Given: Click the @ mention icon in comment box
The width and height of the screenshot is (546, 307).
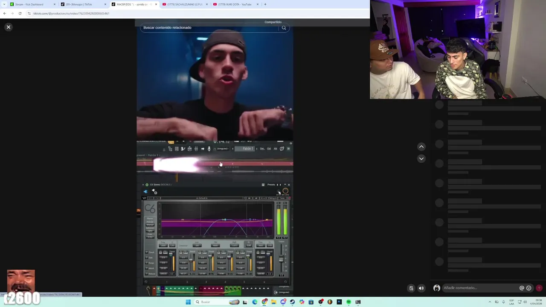Looking at the screenshot, I should click(x=521, y=288).
